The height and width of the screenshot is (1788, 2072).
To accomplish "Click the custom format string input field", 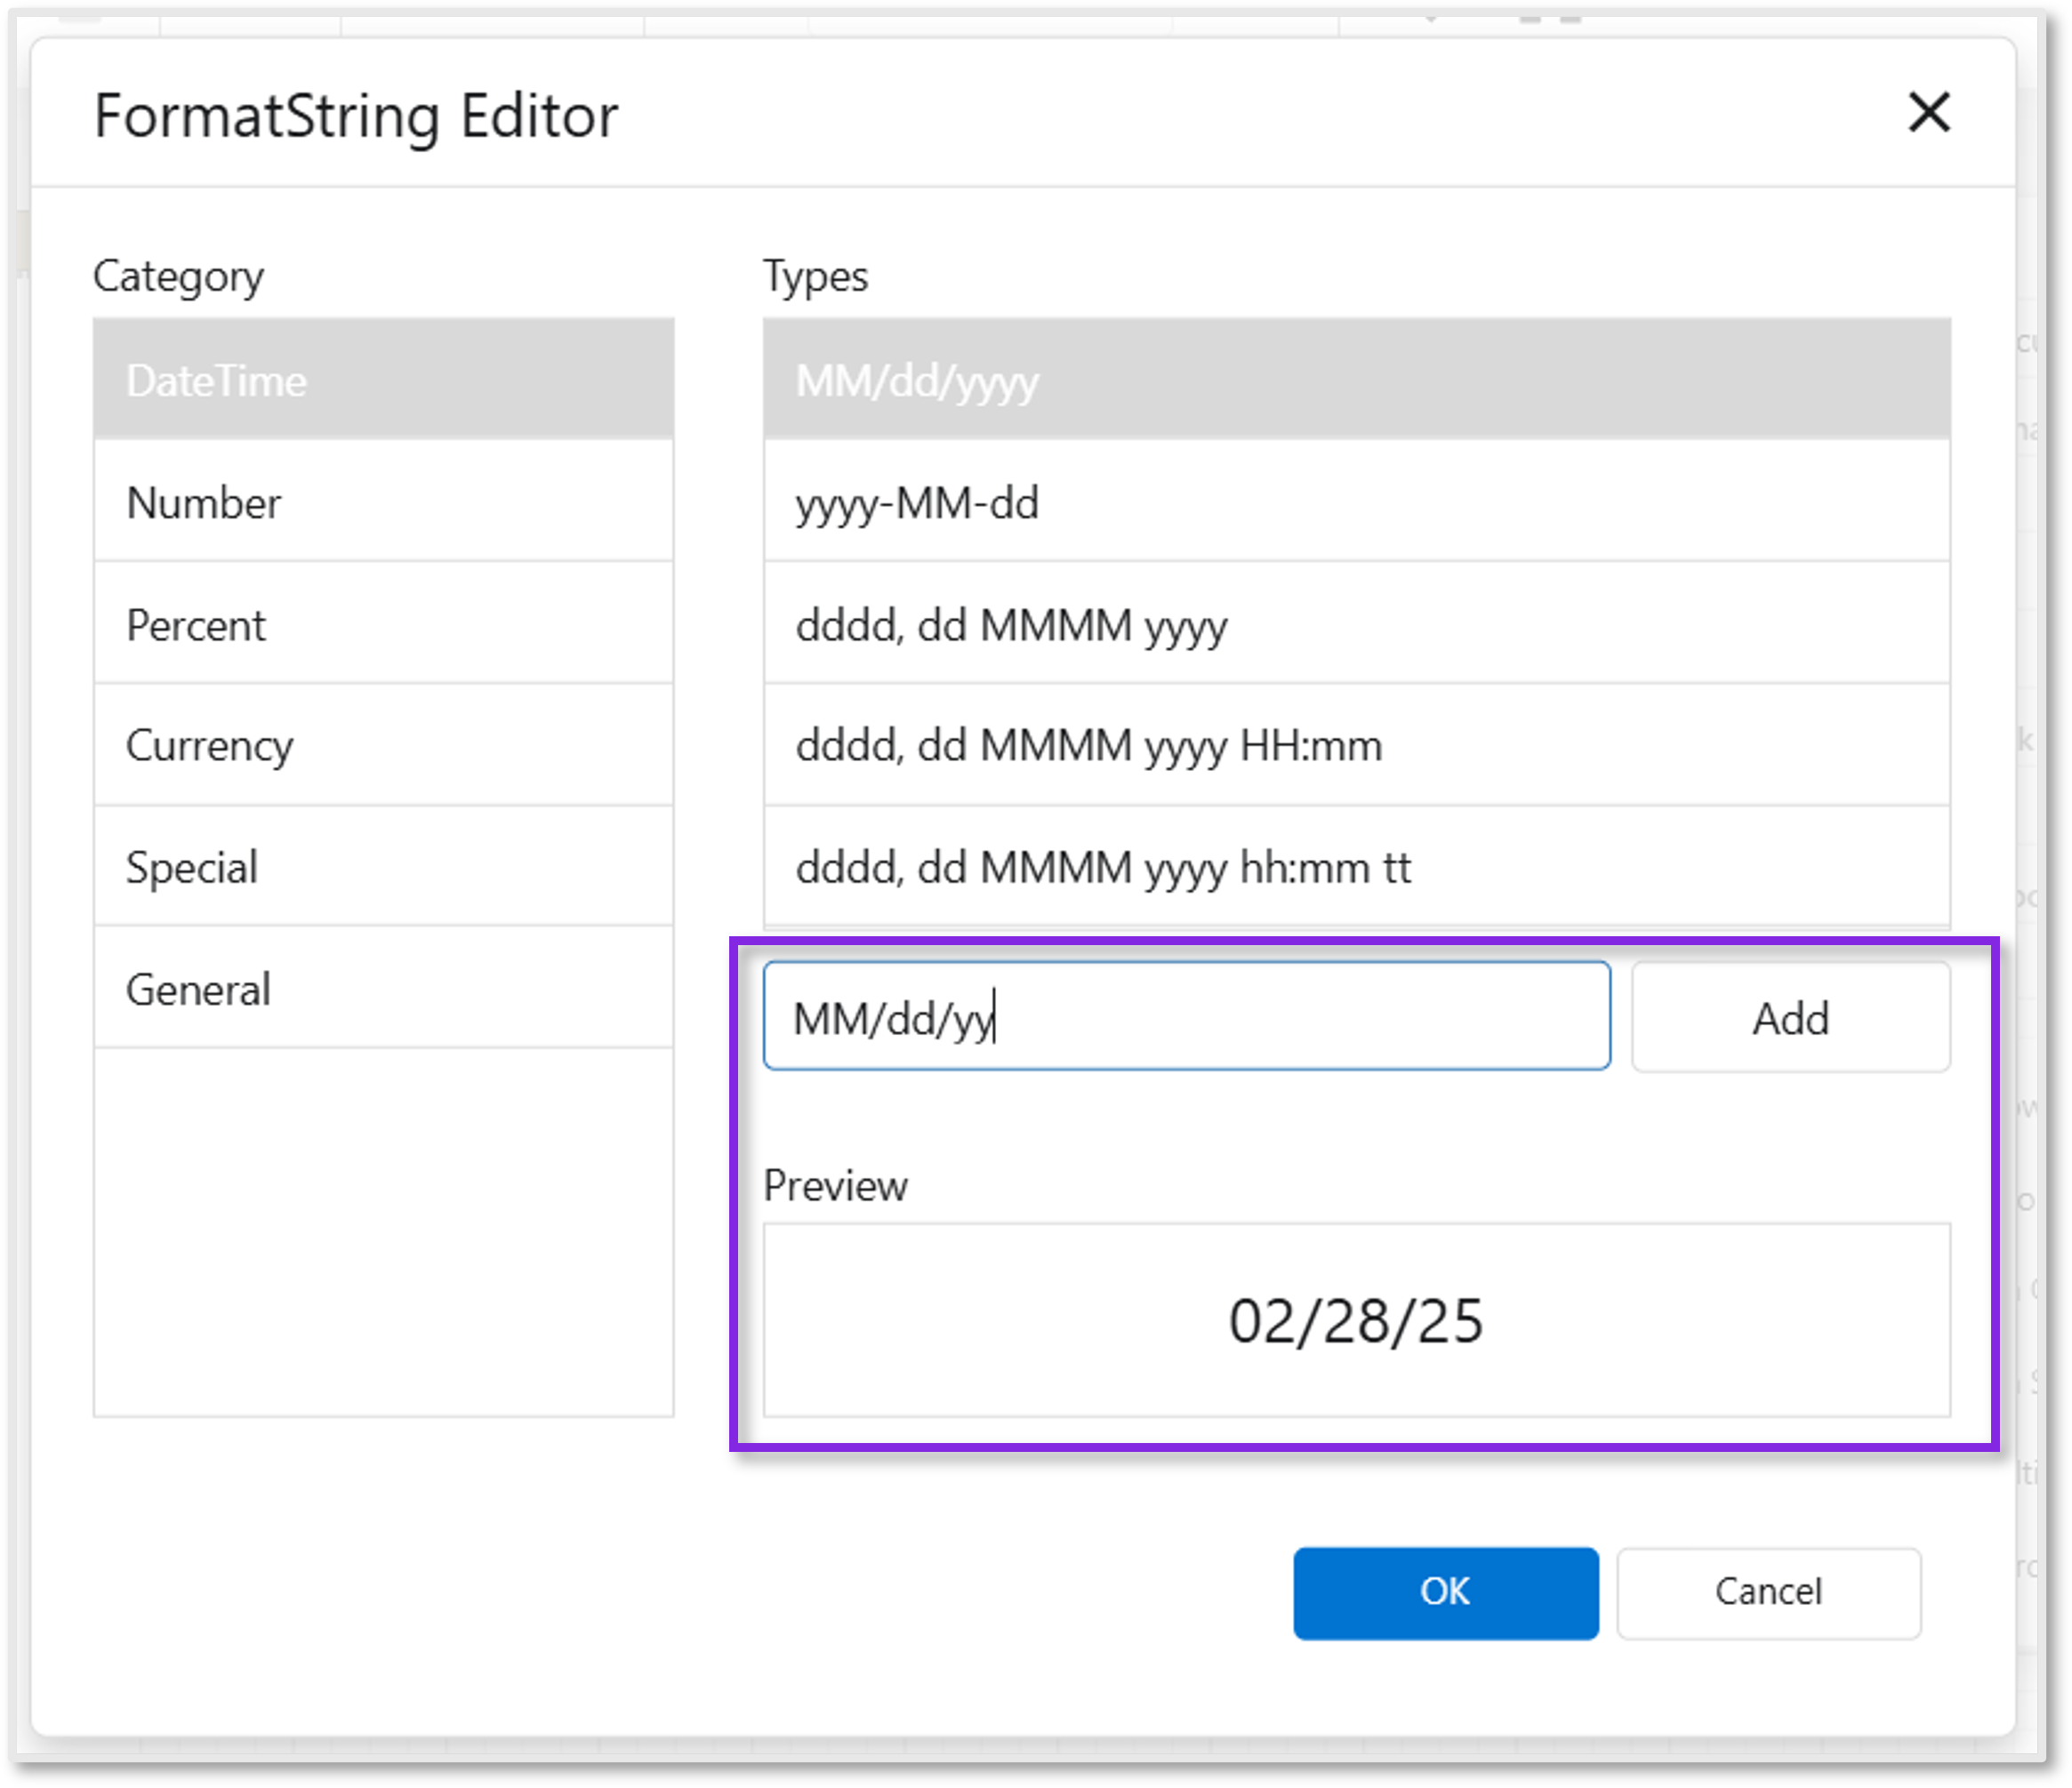I will 1186,1017.
